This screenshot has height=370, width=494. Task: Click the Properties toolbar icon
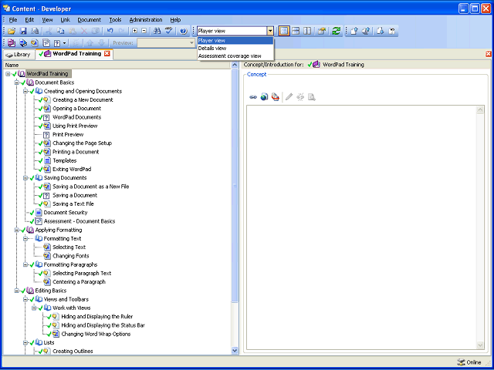321,31
